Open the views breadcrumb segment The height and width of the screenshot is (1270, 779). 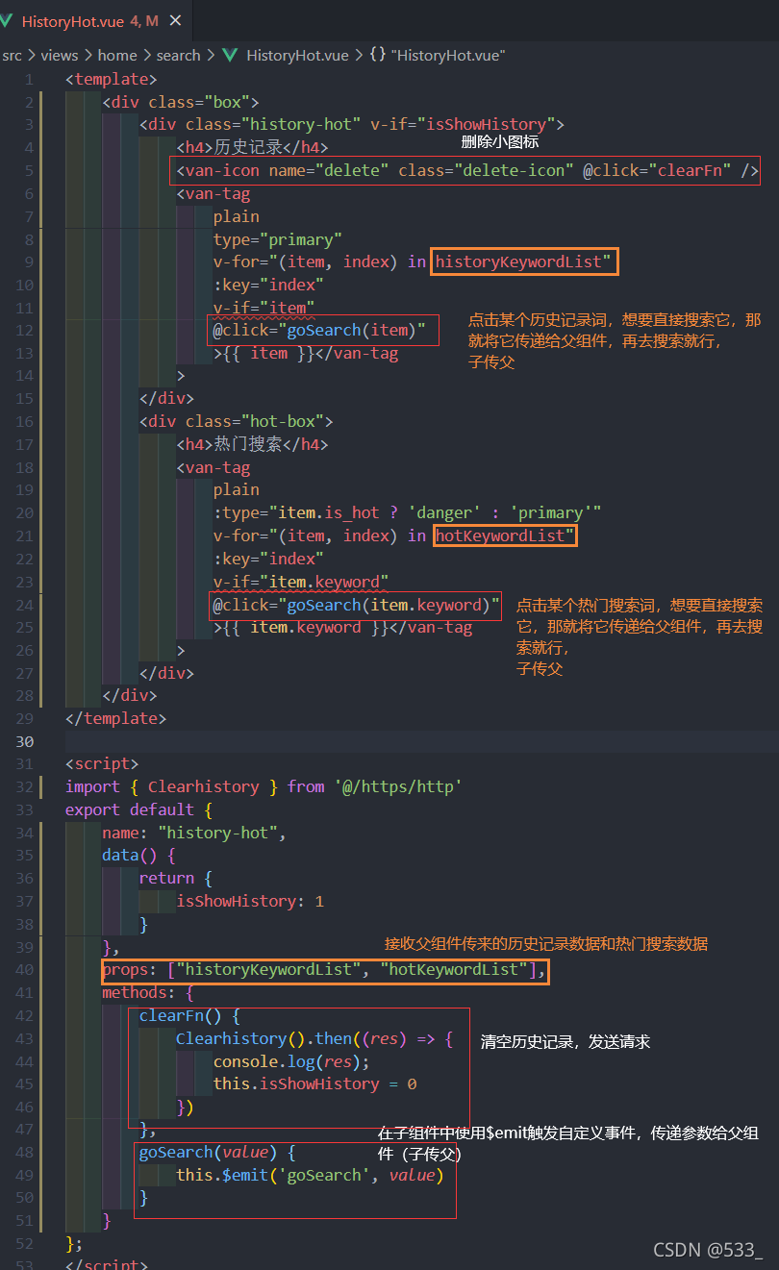60,56
